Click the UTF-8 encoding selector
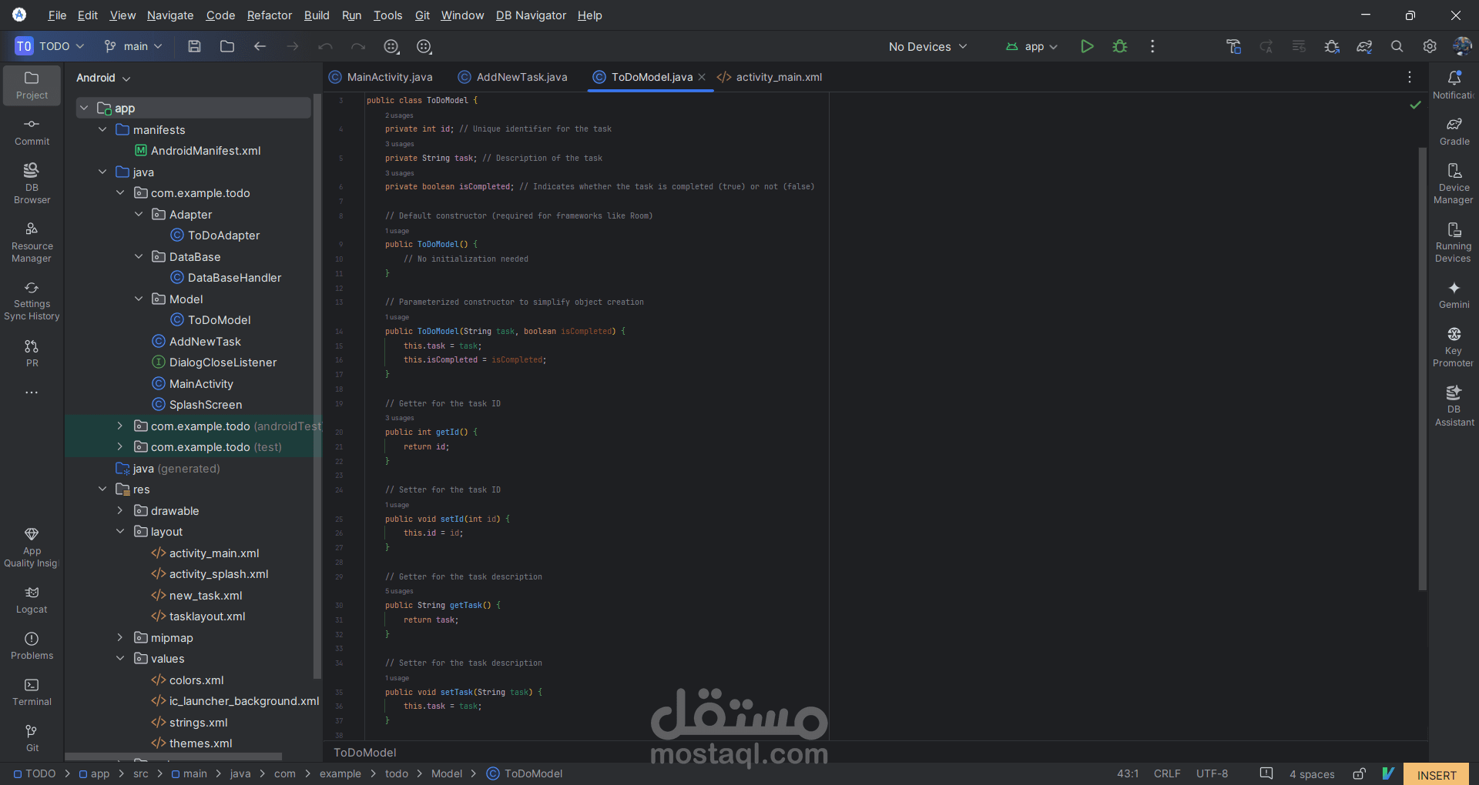The height and width of the screenshot is (785, 1479). pyautogui.click(x=1212, y=773)
